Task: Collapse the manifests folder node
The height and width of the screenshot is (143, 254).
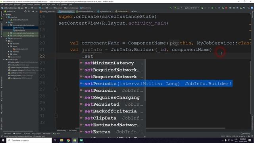Action: (6, 17)
